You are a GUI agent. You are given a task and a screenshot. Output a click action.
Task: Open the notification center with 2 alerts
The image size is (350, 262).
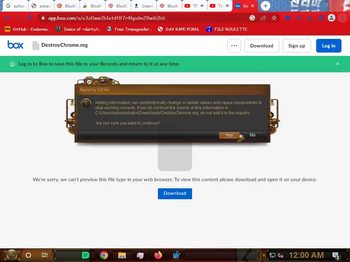pyautogui.click(x=336, y=256)
